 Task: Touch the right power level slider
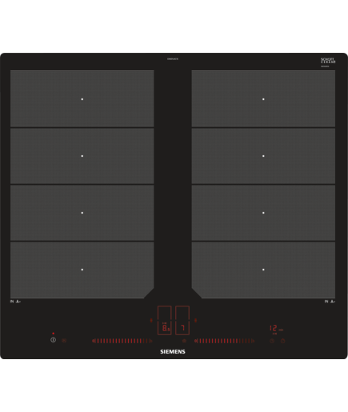tap(225, 341)
